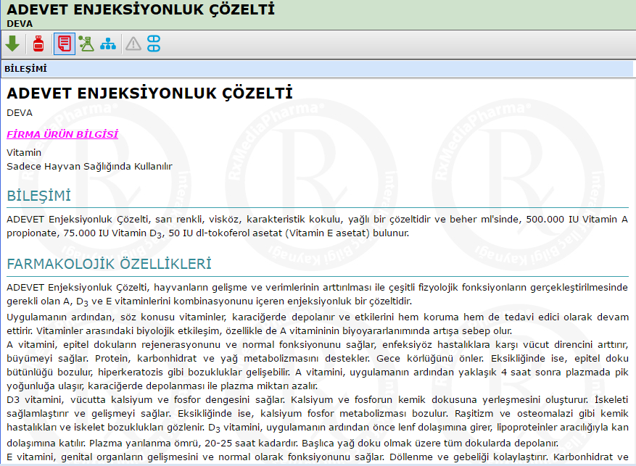
Task: Click the gray warning triangle icon
Action: click(133, 43)
